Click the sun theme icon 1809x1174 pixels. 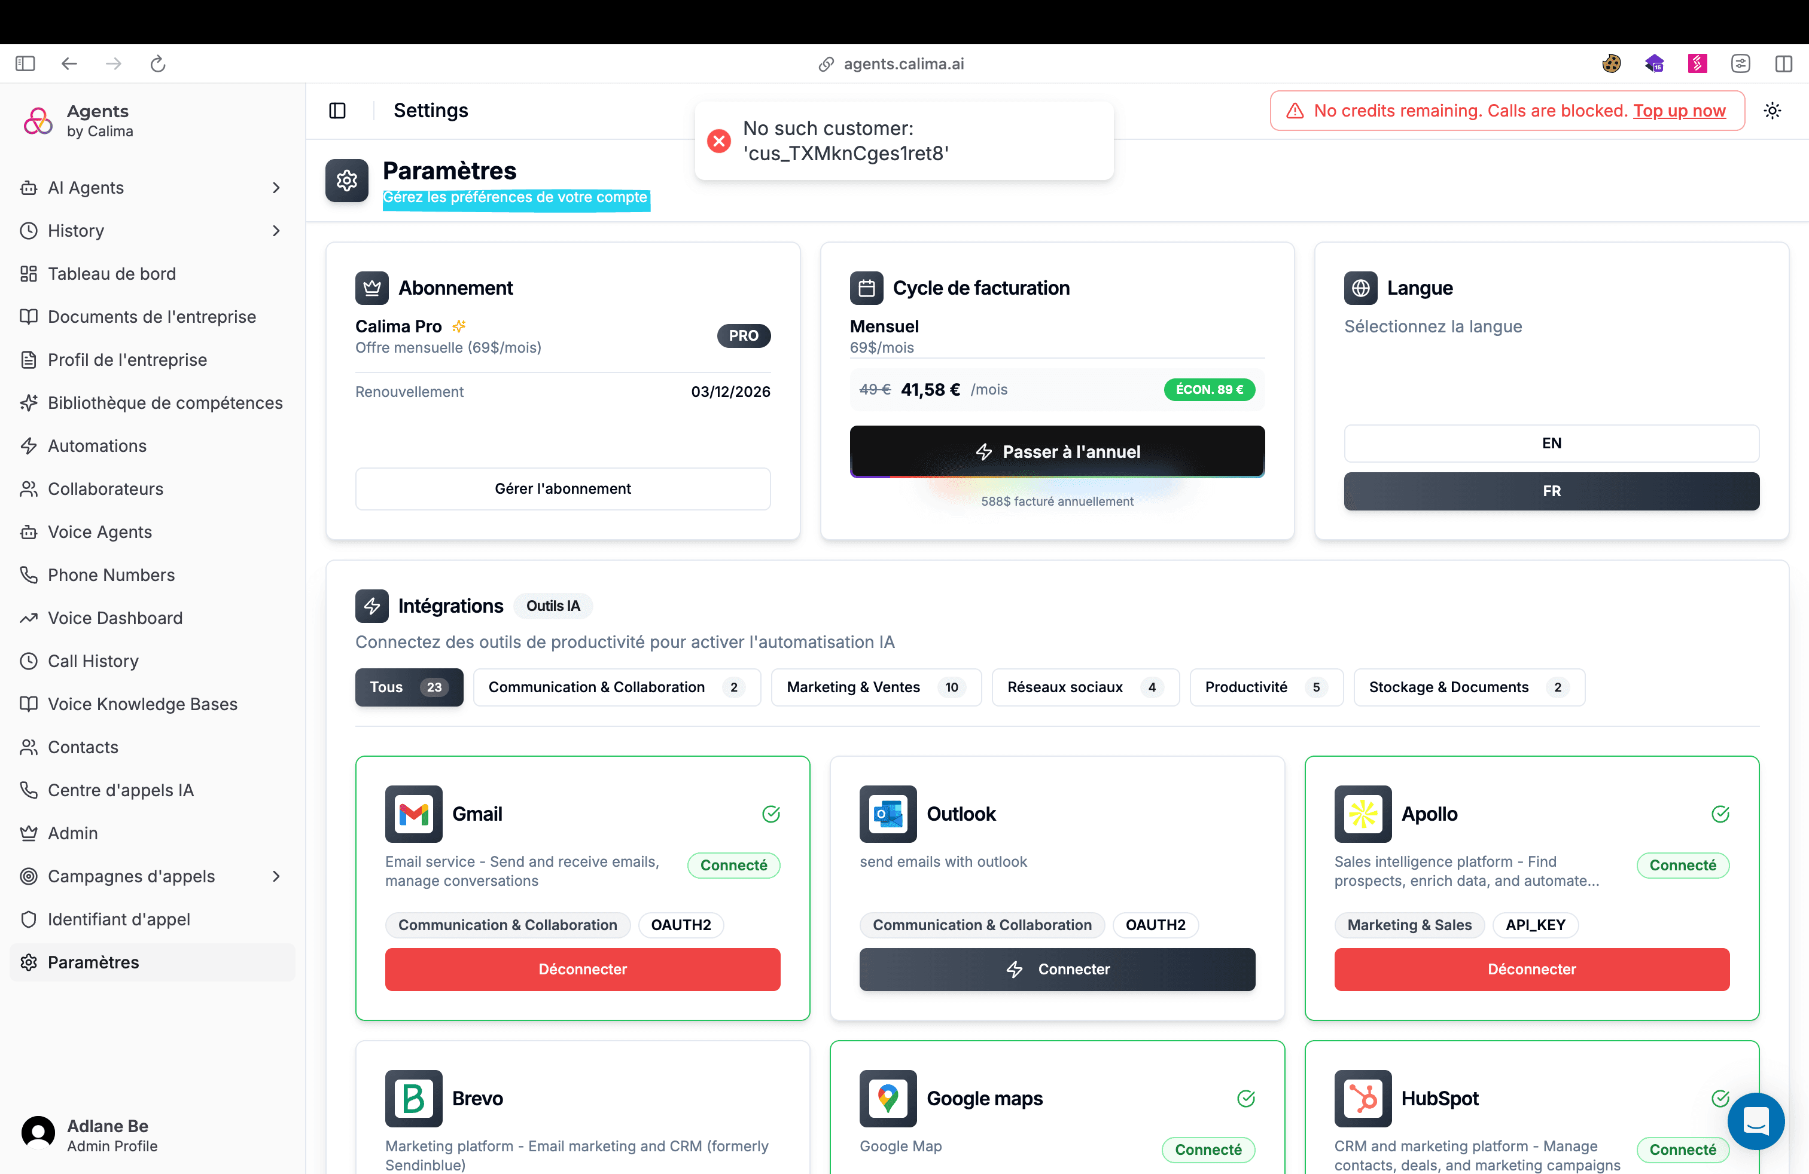click(x=1773, y=111)
